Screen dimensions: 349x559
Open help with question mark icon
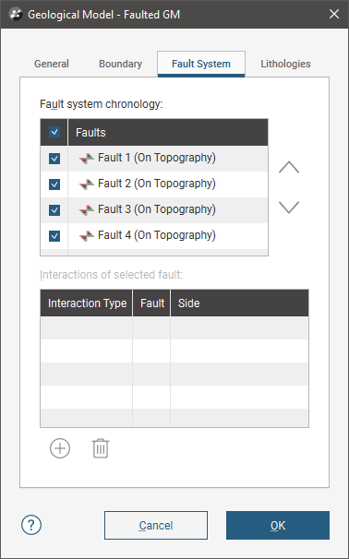[x=31, y=525]
